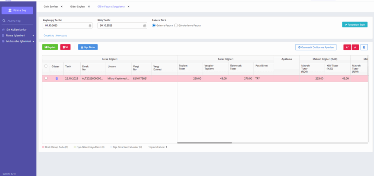Click the horizontal scrollbar under the table

coord(205,143)
